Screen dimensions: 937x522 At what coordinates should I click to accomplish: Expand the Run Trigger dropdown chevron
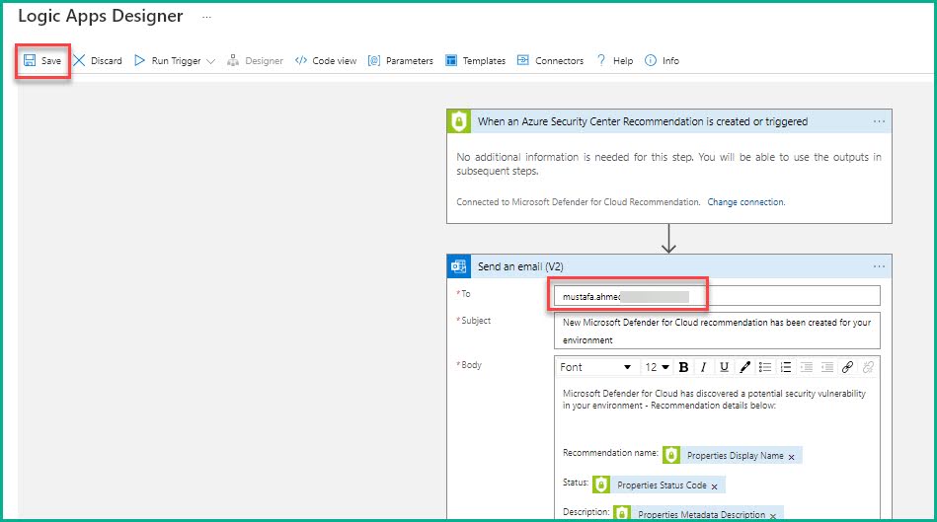(x=210, y=61)
